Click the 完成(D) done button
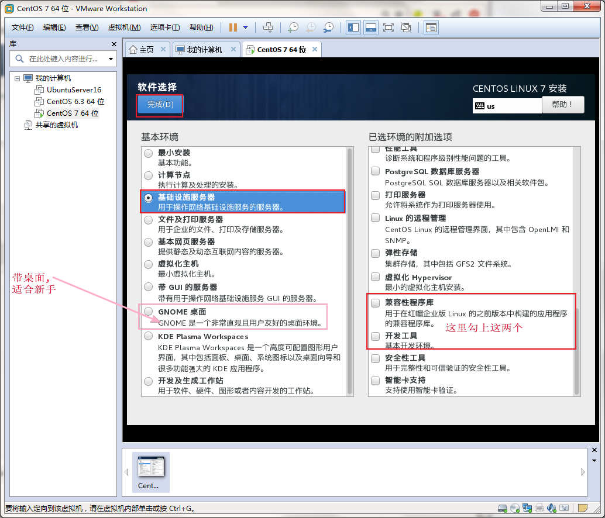The height and width of the screenshot is (518, 605). [x=160, y=105]
